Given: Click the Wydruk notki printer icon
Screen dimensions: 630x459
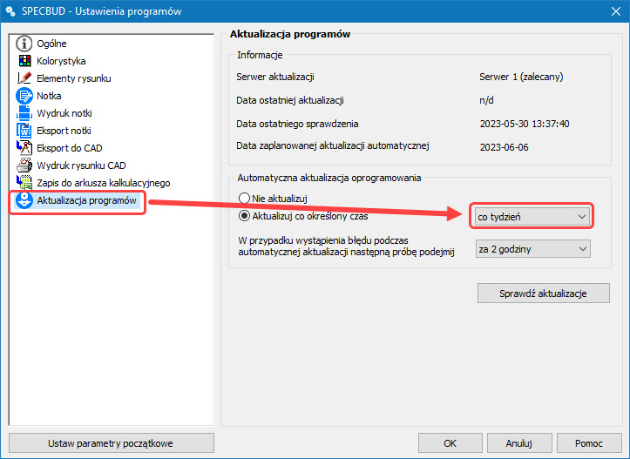Looking at the screenshot, I should [x=24, y=113].
